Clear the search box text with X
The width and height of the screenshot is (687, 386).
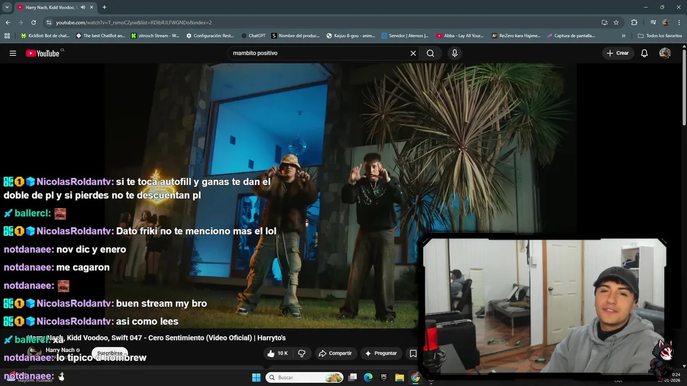(x=413, y=53)
